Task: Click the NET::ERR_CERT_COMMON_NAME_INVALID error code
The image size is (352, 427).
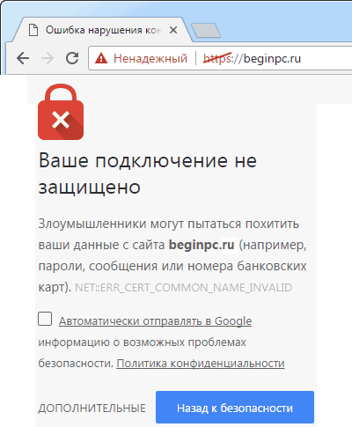Action: click(x=184, y=288)
